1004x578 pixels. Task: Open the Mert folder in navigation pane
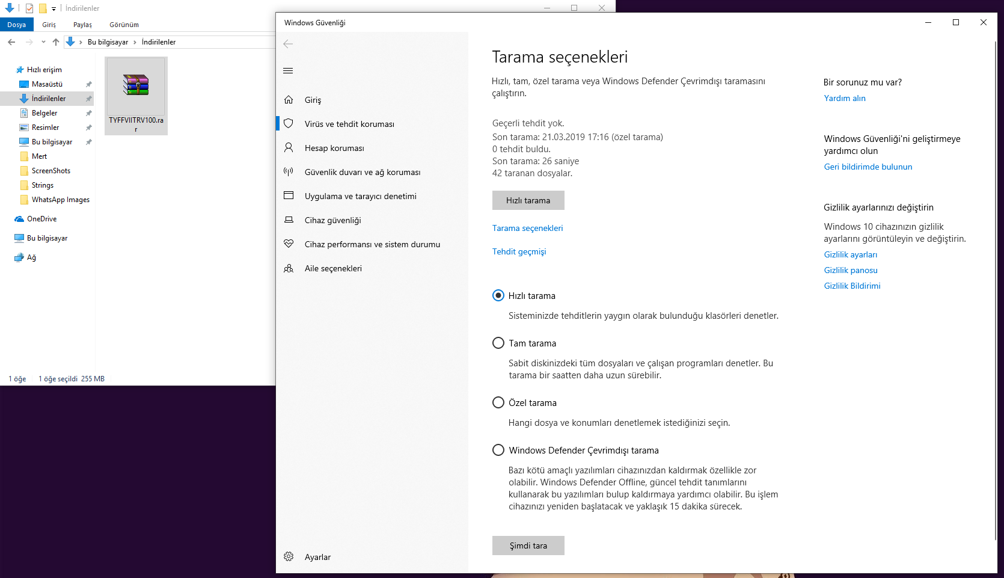(x=39, y=156)
